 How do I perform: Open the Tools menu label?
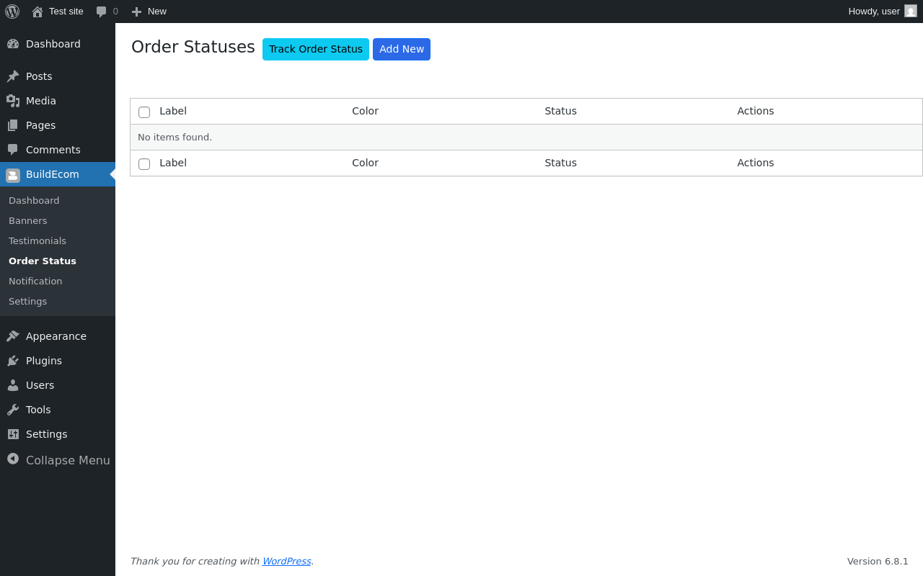coord(38,410)
